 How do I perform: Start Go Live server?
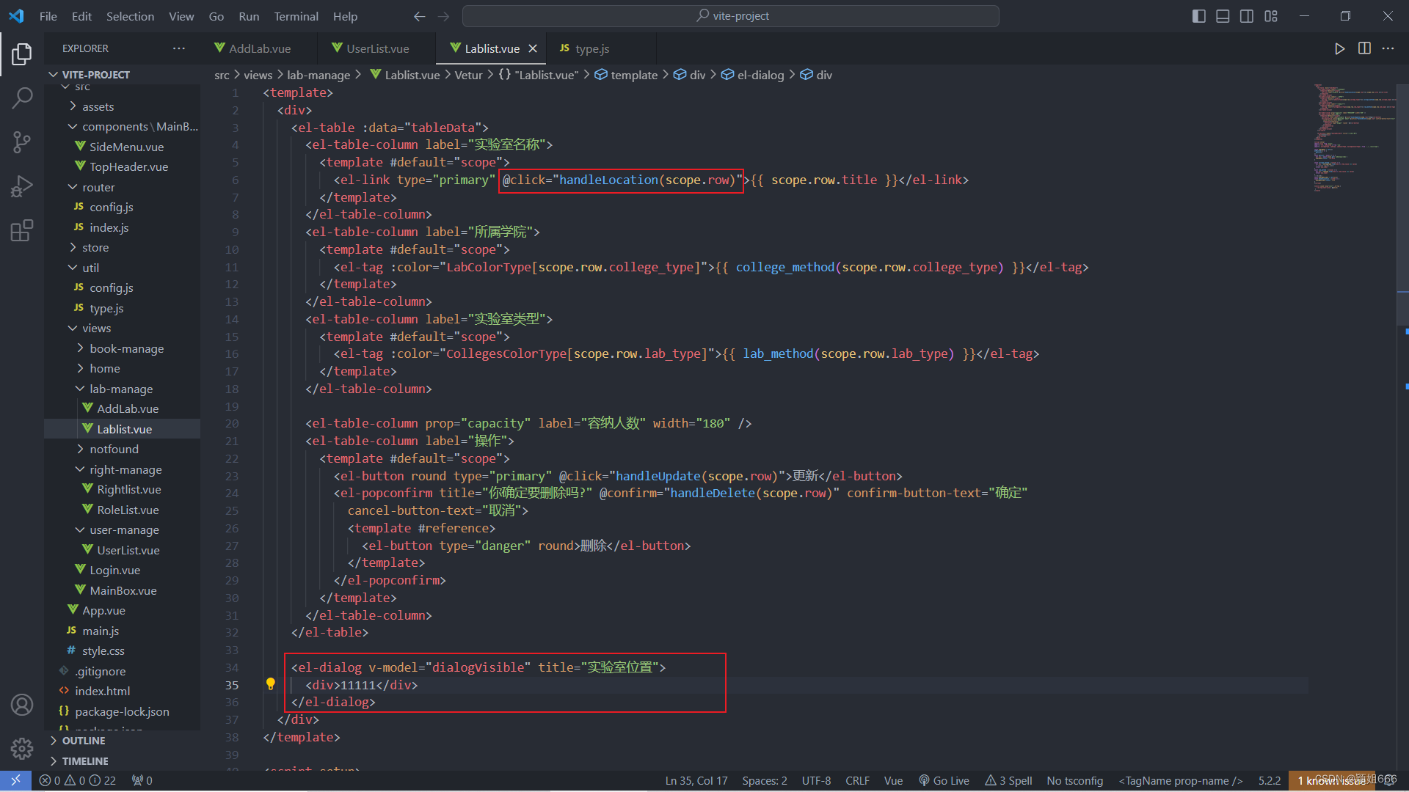[944, 780]
